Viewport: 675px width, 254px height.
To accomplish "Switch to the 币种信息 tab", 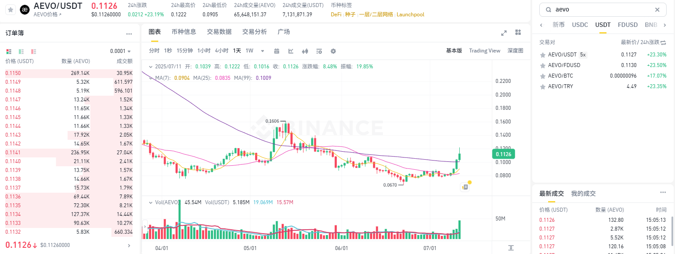I will coord(184,32).
